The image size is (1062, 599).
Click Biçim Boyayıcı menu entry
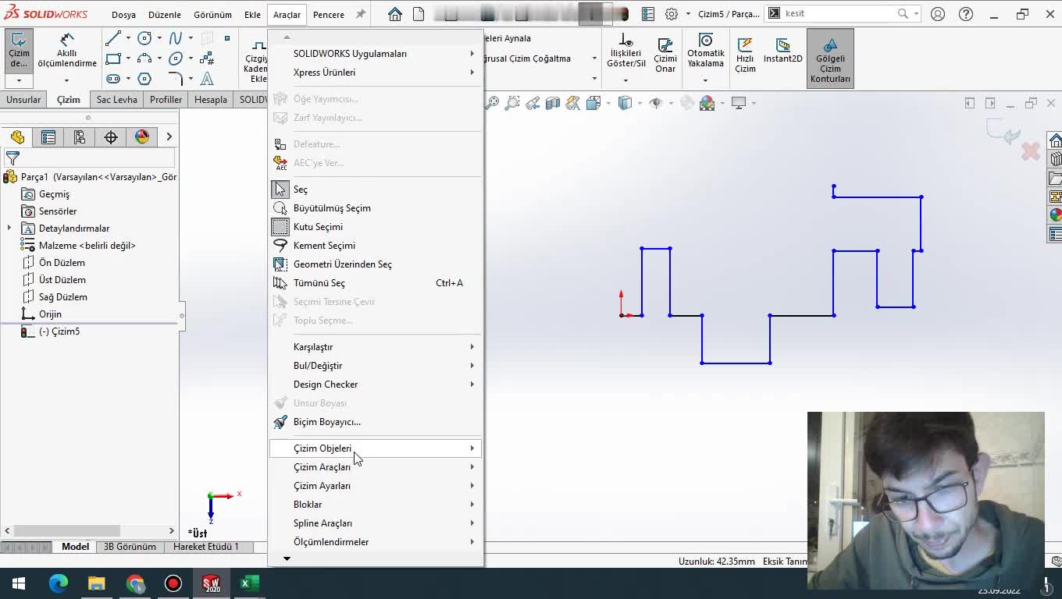coord(376,422)
